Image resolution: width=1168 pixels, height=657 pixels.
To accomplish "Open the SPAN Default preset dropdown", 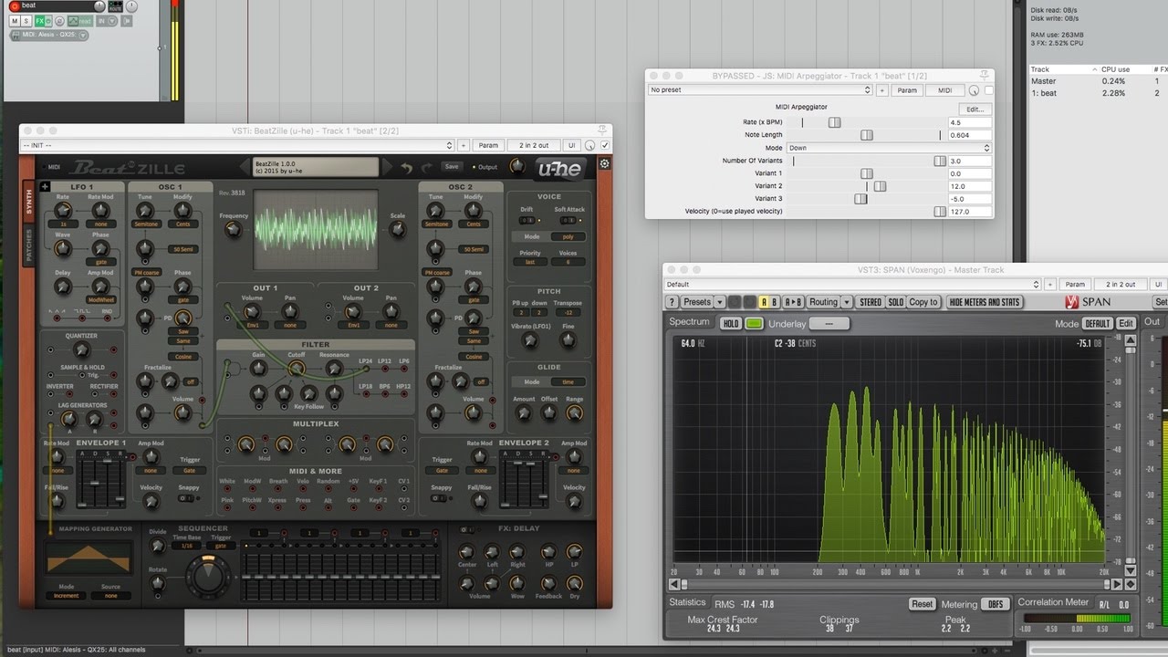I will tap(853, 284).
